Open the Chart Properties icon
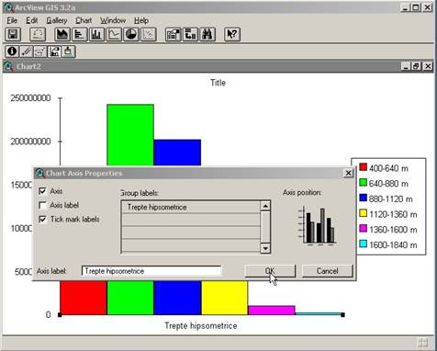 point(174,34)
